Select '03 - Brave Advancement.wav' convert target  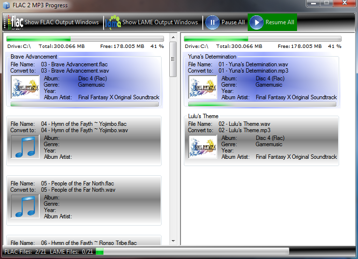point(75,71)
